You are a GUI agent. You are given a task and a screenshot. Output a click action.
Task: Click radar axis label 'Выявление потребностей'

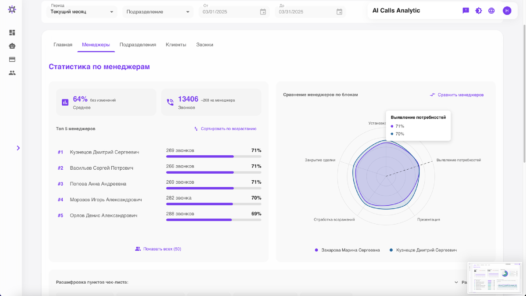458,160
